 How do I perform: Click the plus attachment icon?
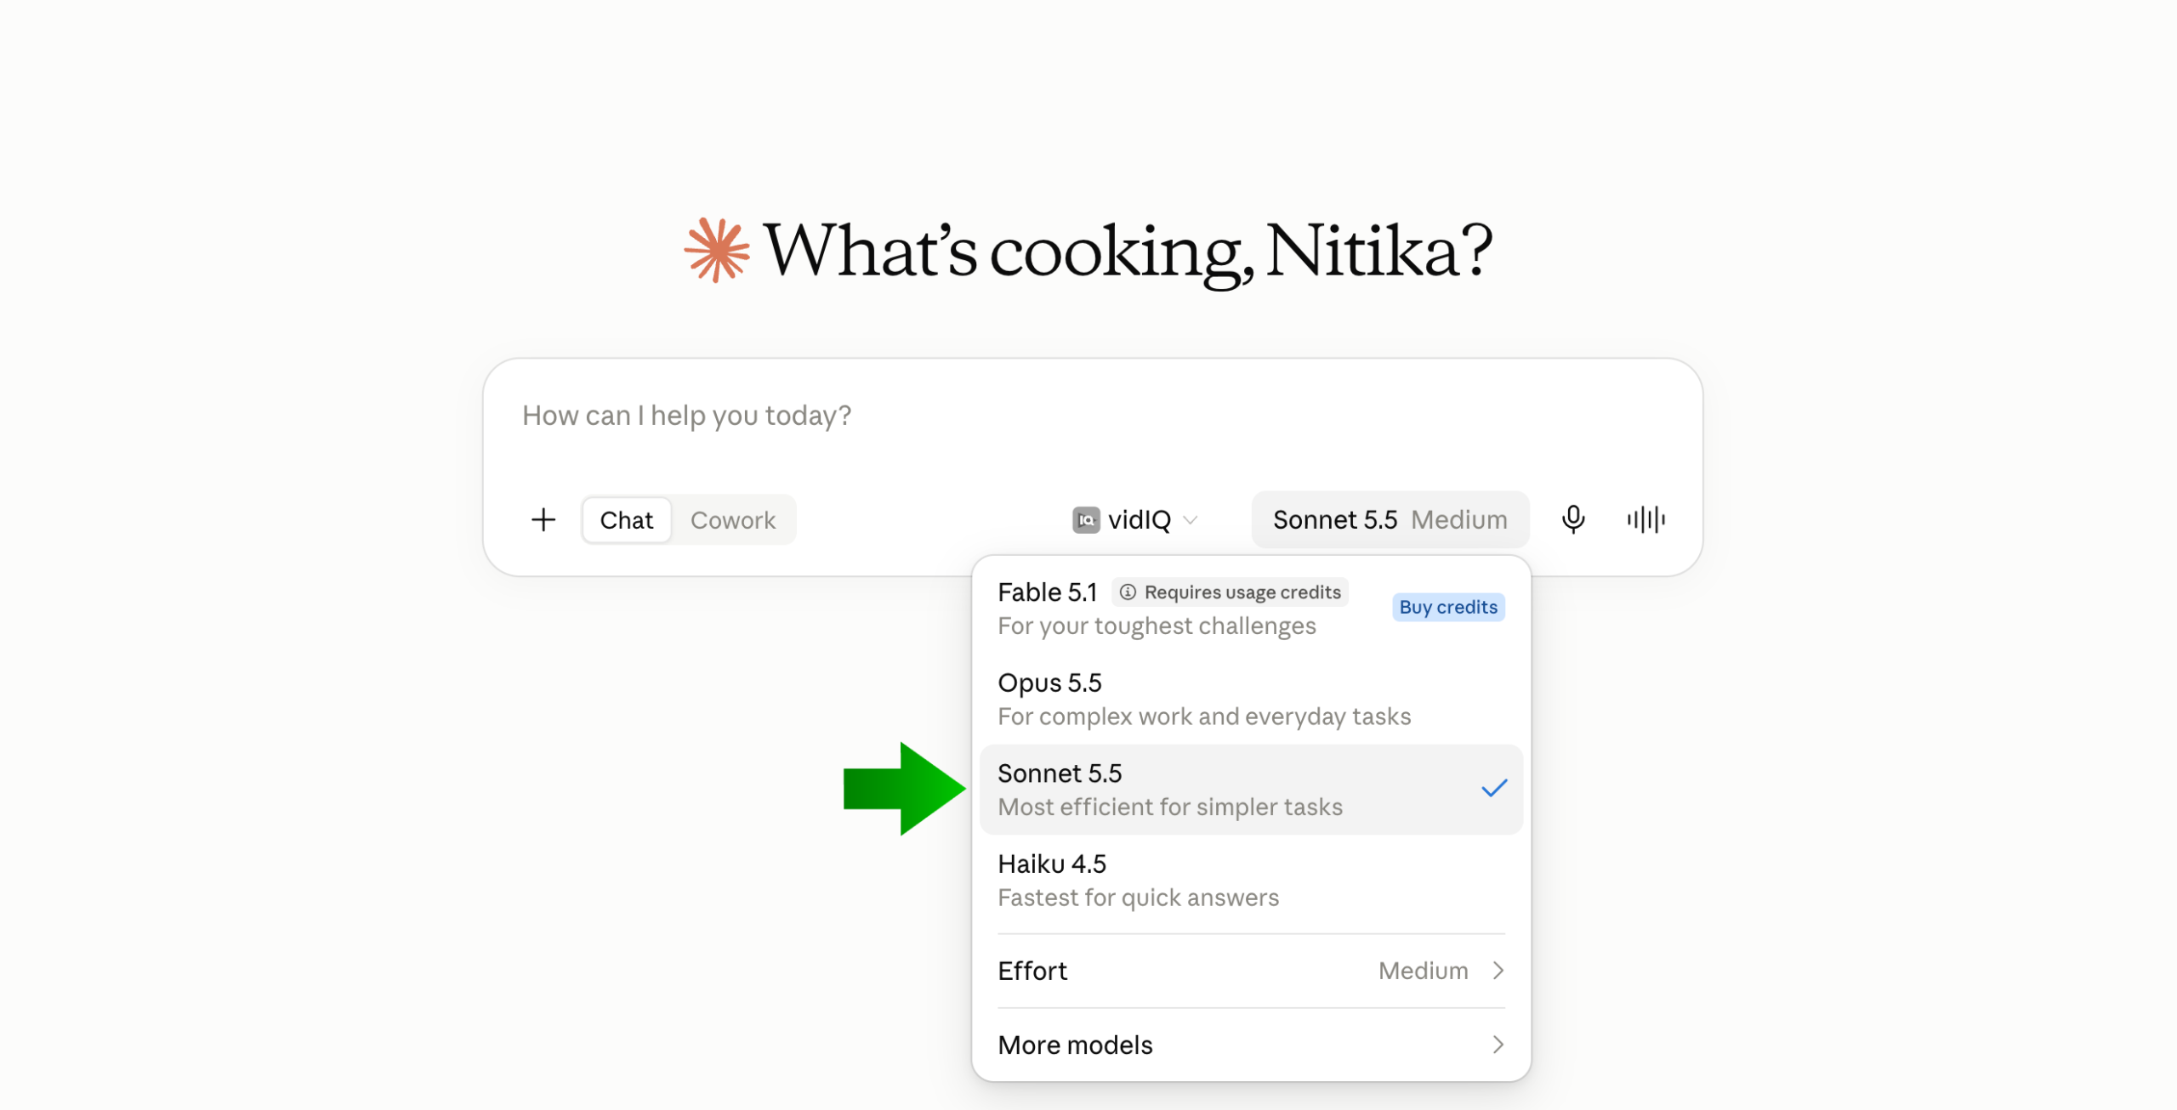pos(543,519)
